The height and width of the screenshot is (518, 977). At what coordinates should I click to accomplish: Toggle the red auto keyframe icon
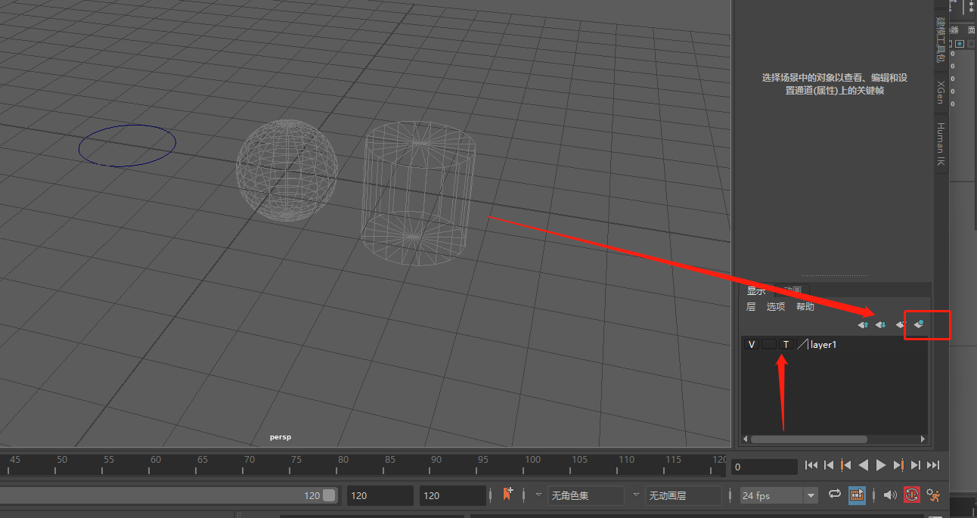click(x=912, y=495)
